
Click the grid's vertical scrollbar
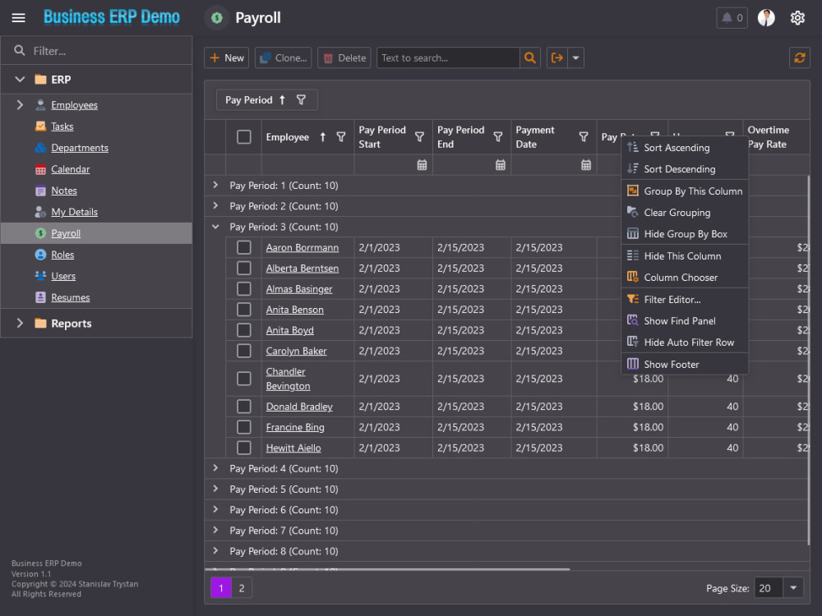(808, 359)
